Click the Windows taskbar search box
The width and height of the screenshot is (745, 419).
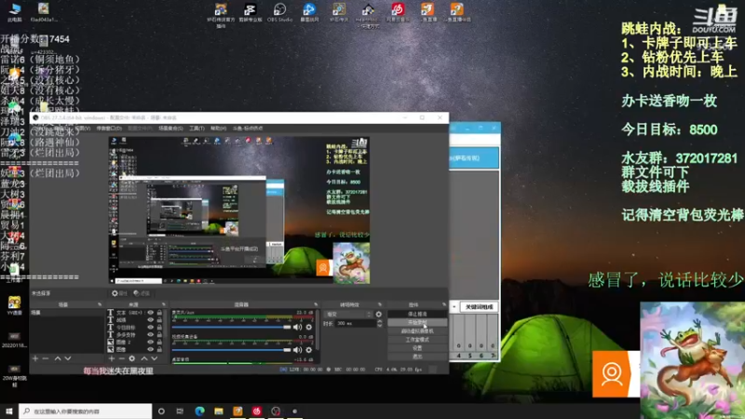pos(86,411)
